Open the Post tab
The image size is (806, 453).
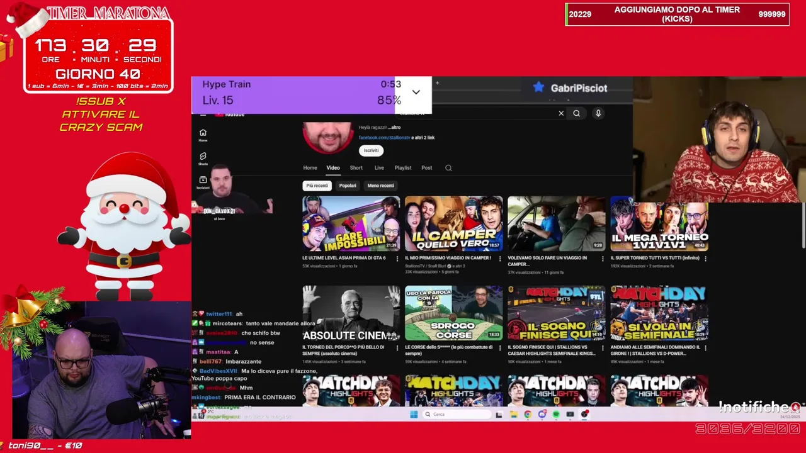click(427, 168)
